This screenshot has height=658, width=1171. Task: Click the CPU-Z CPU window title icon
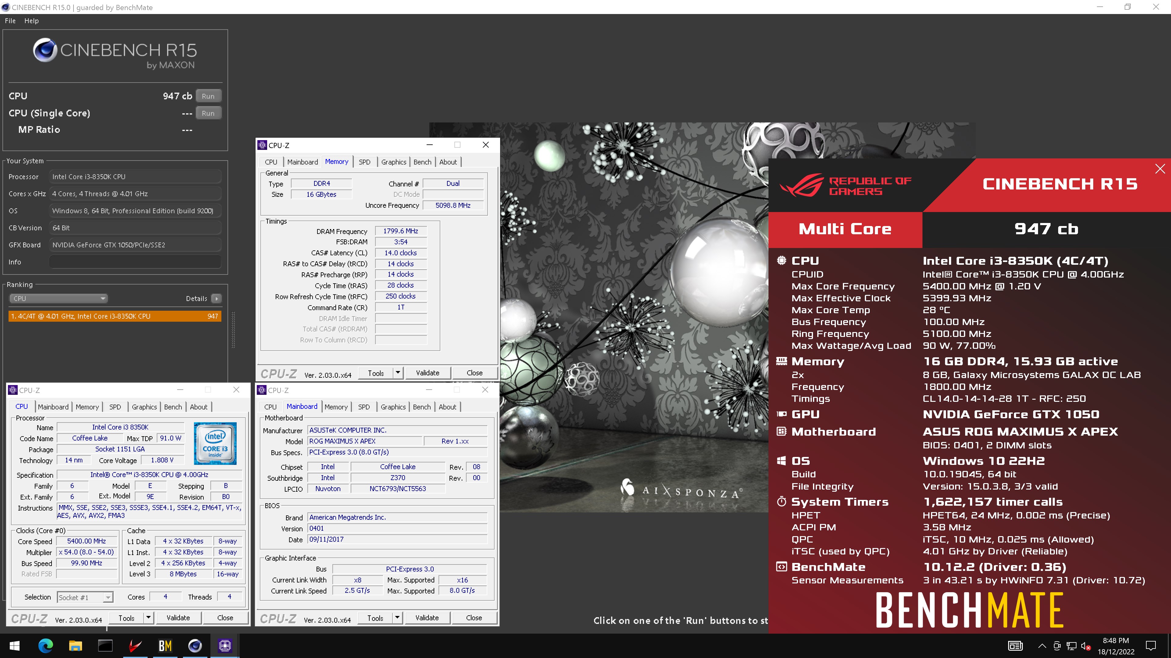point(13,390)
